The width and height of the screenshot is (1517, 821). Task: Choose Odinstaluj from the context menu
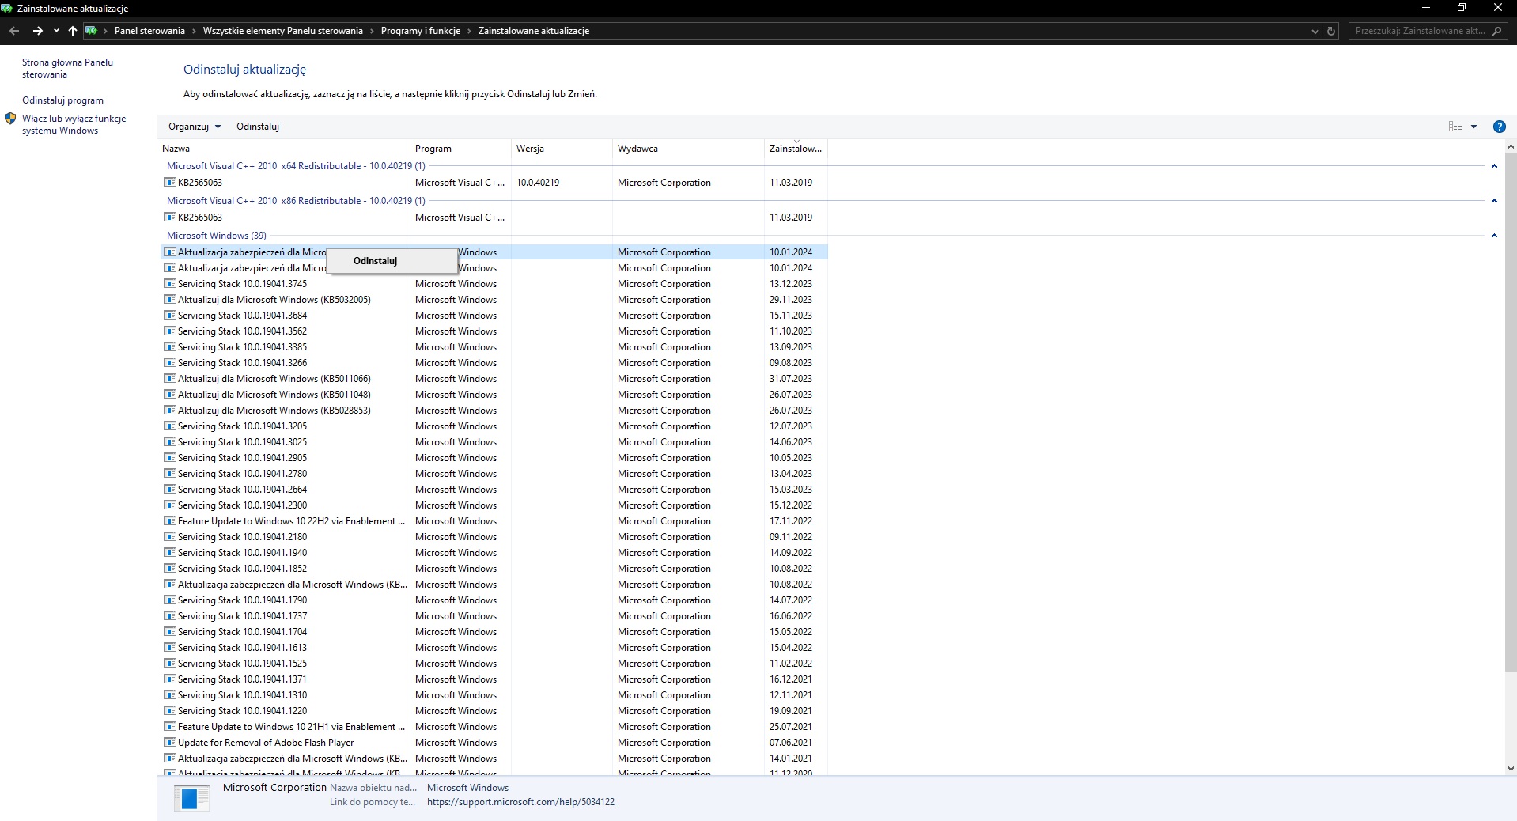pos(376,260)
